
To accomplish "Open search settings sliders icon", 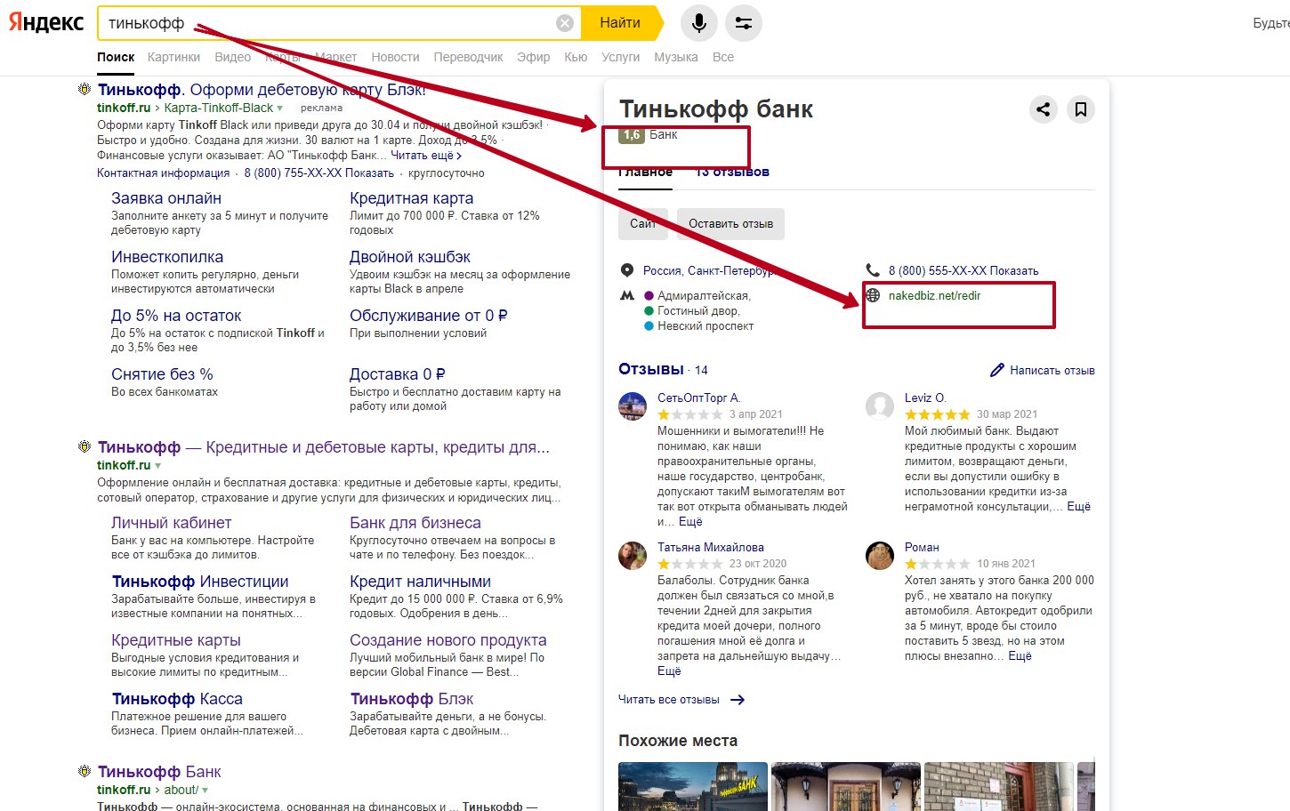I will pyautogui.click(x=744, y=23).
